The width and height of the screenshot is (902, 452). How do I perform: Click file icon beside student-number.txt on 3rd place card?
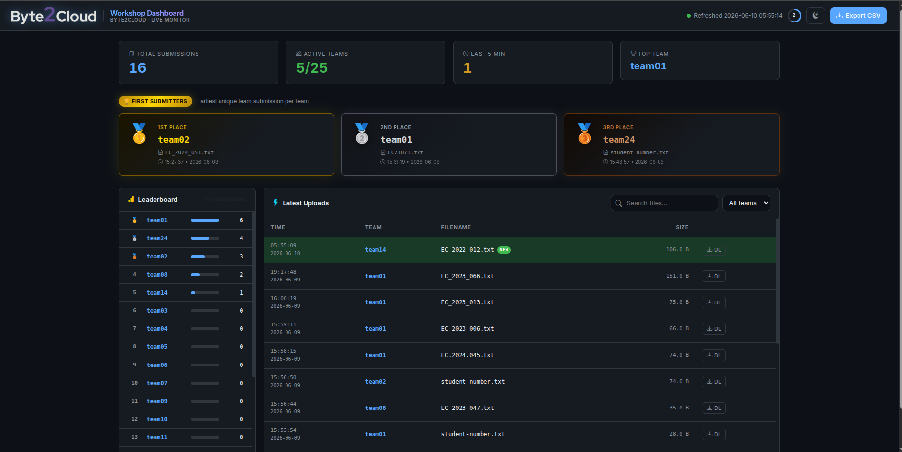[x=606, y=152]
